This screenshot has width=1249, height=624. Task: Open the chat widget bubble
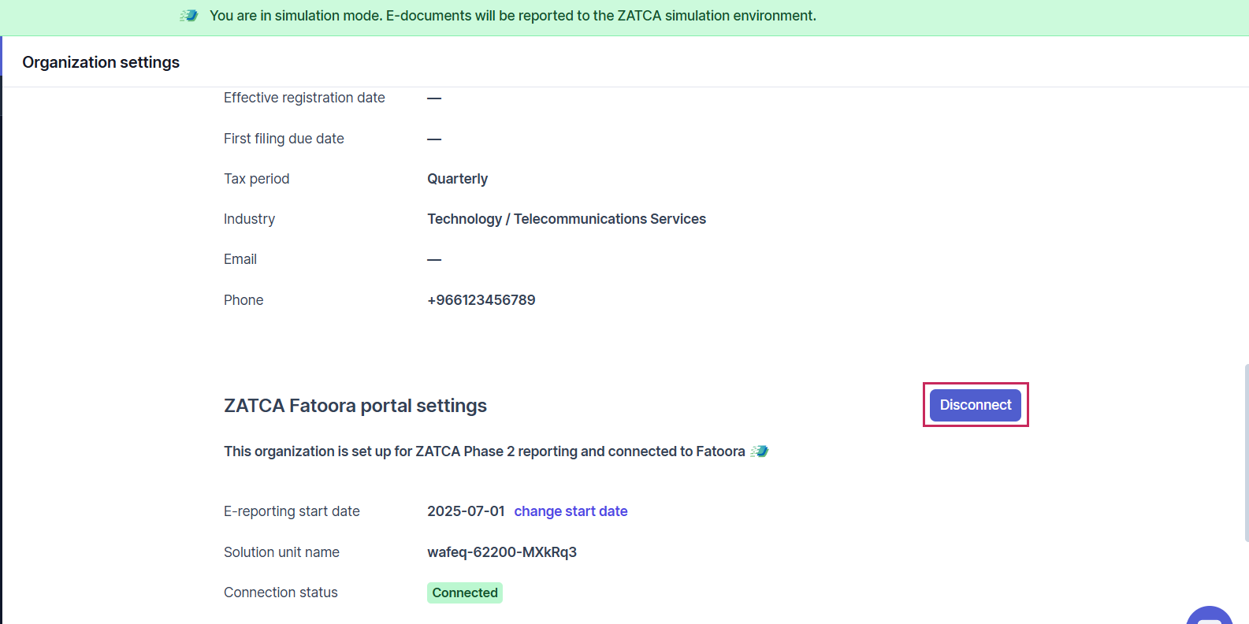point(1210,615)
